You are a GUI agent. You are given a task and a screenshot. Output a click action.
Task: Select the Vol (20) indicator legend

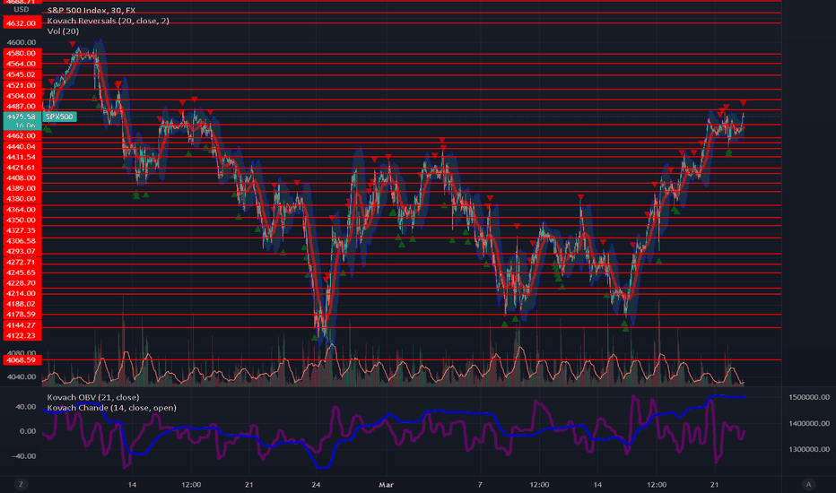(x=63, y=30)
